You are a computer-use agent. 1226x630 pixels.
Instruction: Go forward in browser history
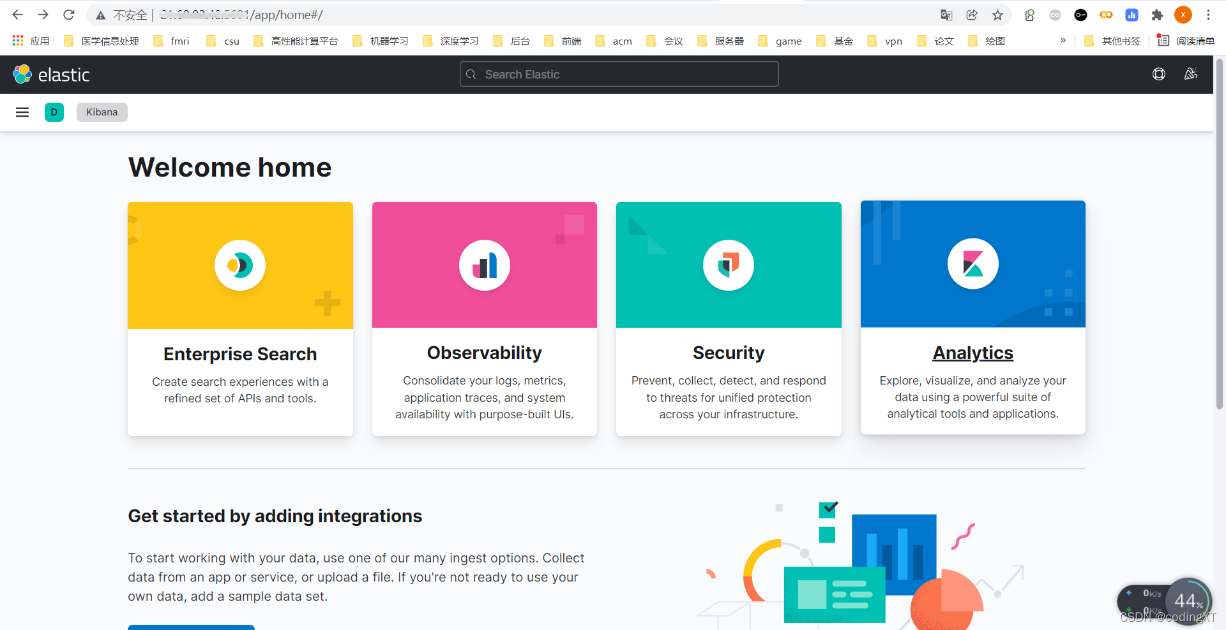click(x=43, y=15)
